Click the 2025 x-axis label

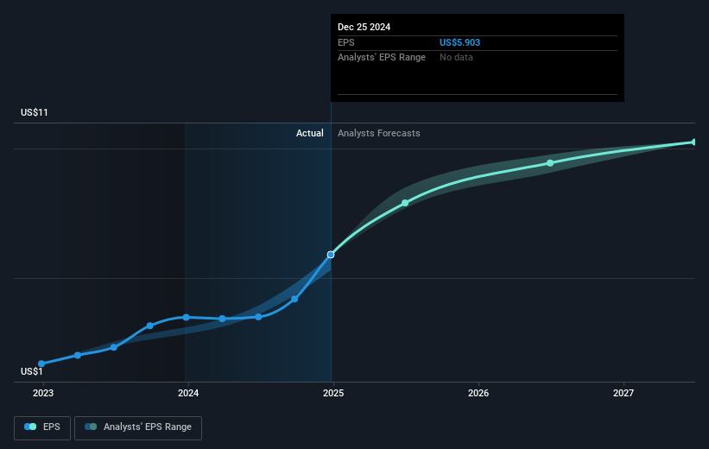(x=333, y=394)
